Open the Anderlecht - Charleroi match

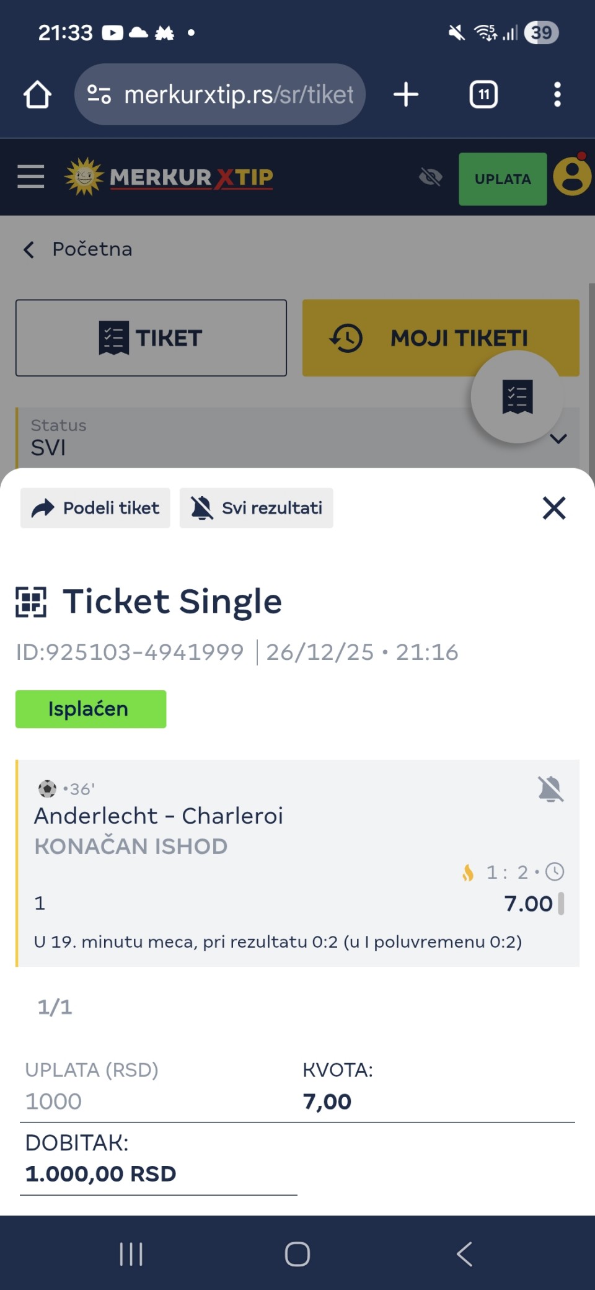(x=159, y=816)
